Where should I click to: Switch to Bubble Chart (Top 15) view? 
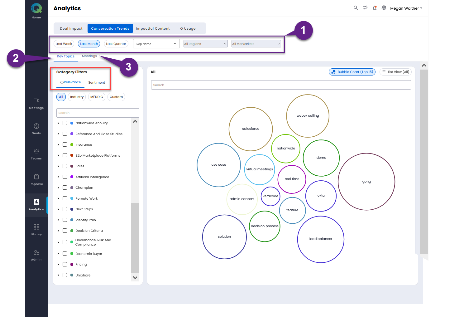pyautogui.click(x=352, y=72)
